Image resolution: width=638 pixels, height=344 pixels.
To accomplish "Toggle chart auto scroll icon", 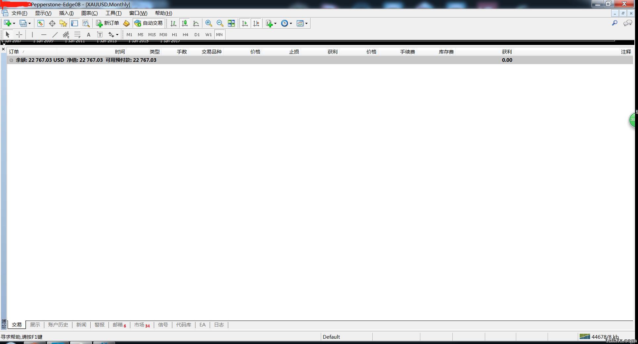I will [245, 23].
